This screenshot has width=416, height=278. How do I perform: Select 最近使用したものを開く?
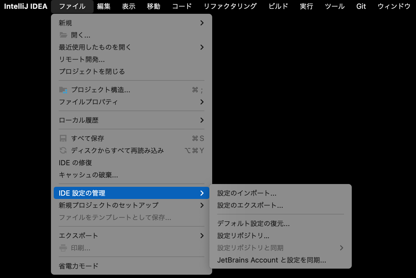coord(132,47)
